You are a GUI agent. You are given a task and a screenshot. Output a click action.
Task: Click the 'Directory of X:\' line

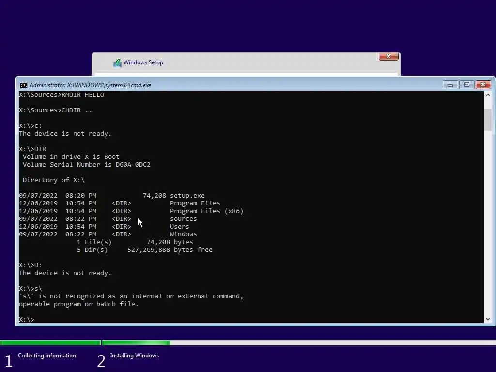(x=53, y=180)
